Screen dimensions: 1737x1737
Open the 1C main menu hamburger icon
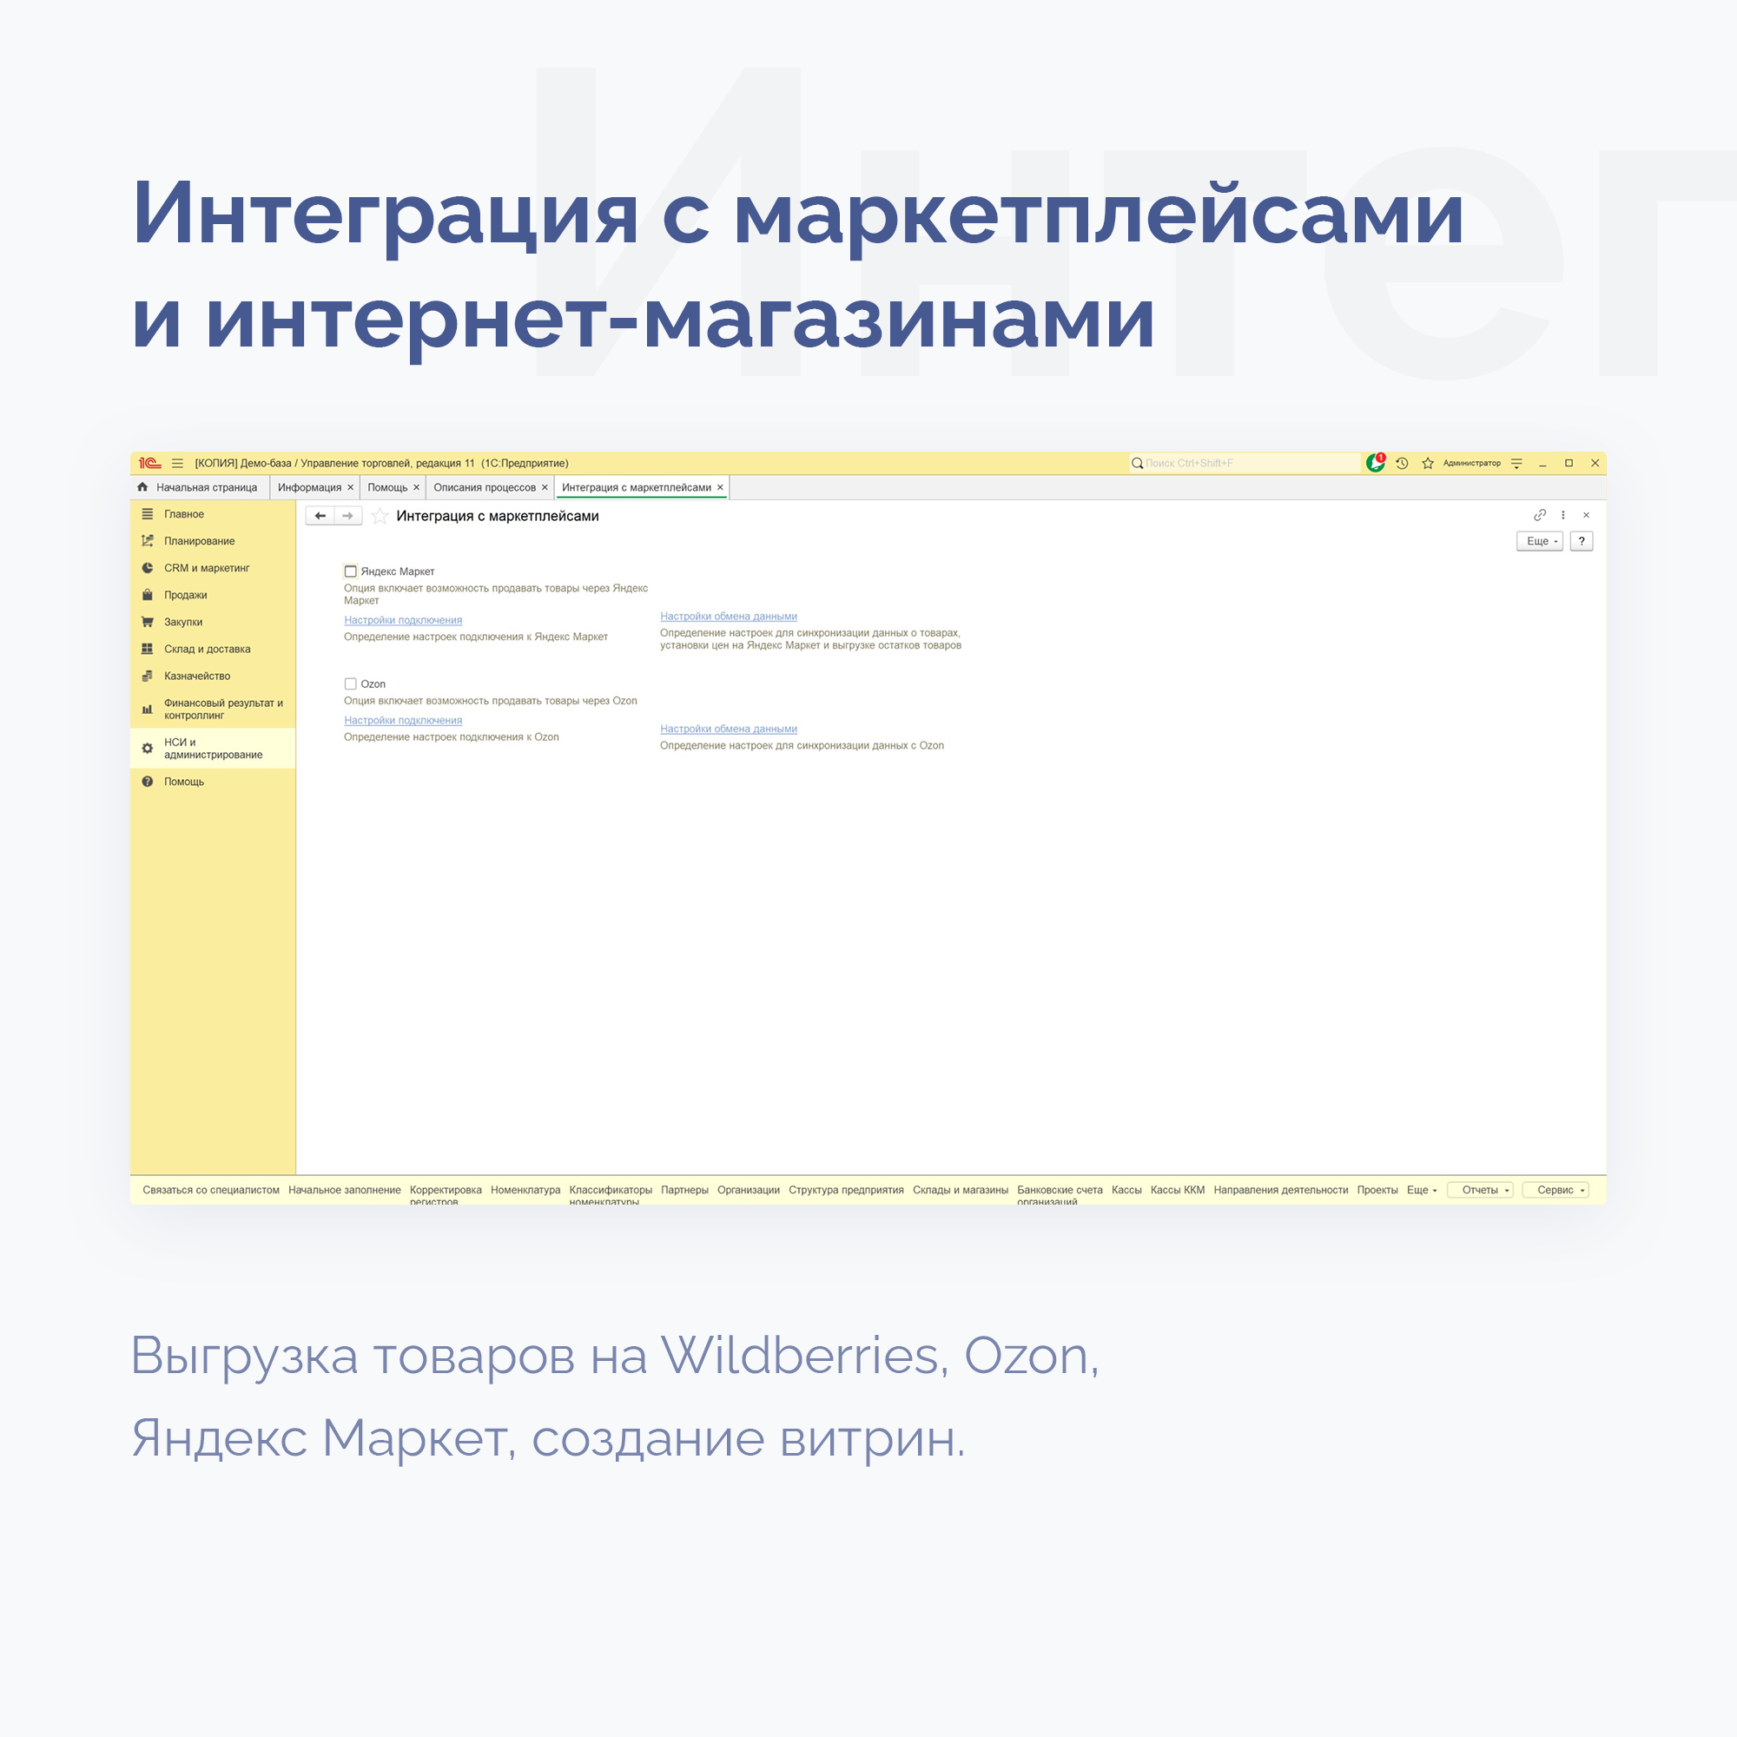(x=177, y=463)
